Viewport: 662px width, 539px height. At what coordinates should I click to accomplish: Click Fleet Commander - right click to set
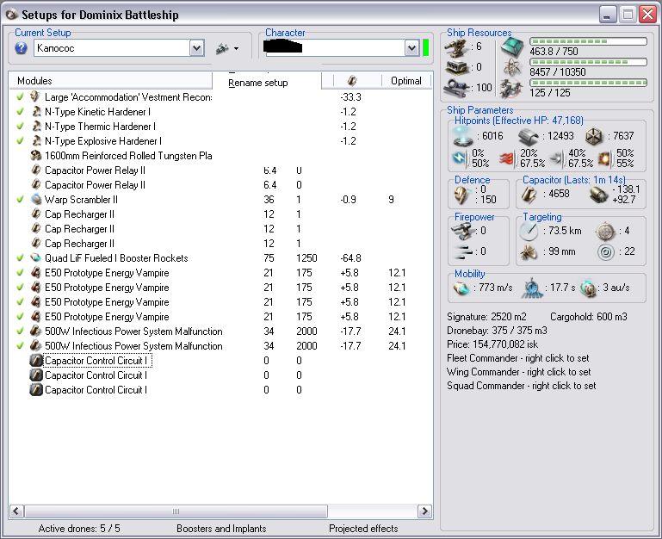[517, 358]
